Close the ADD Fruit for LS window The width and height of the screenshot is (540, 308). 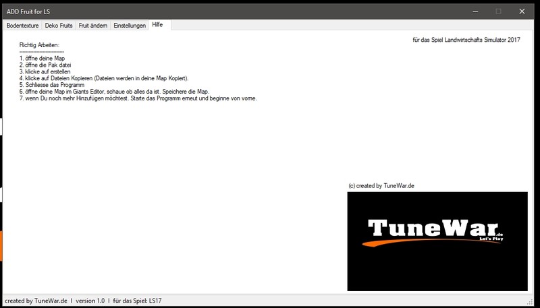point(523,11)
